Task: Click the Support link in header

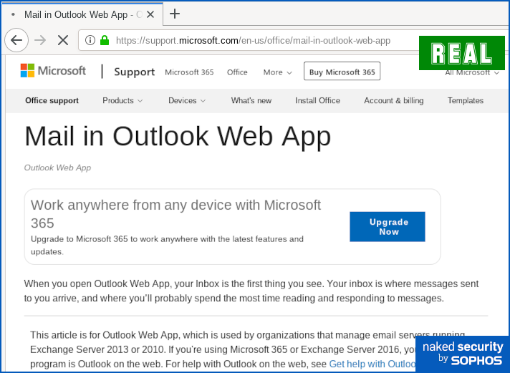Action: [x=134, y=72]
